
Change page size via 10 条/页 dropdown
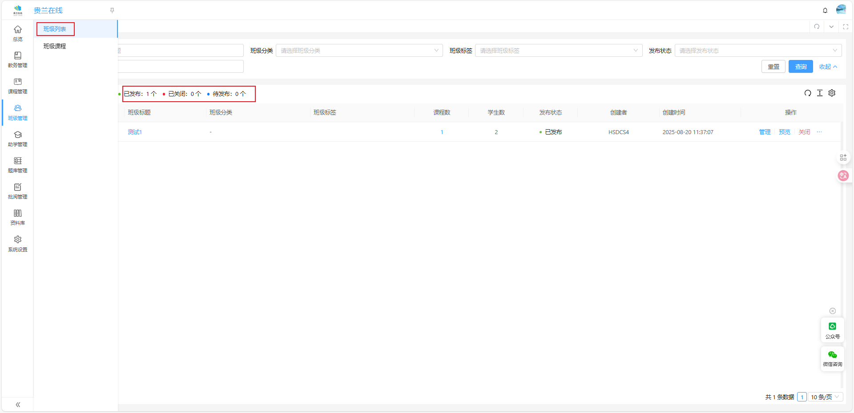[825, 397]
